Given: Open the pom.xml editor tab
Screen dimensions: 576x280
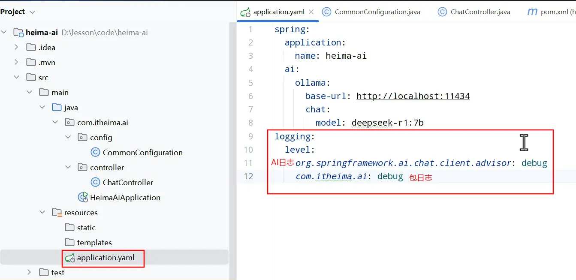Looking at the screenshot, I should pos(553,12).
